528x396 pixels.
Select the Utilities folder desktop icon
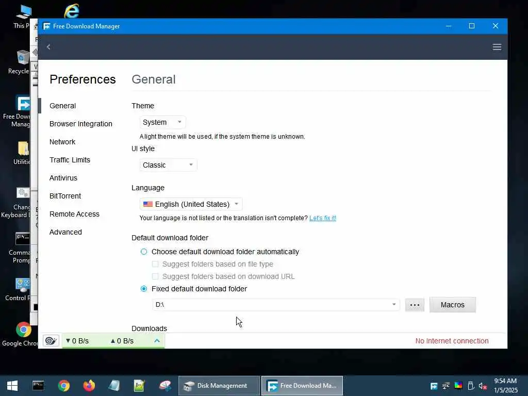point(22,153)
